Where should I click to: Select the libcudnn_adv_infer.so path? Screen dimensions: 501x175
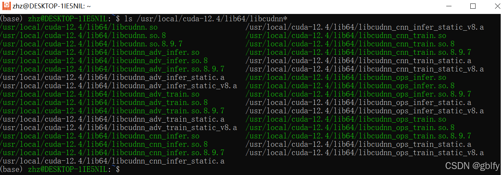tap(100, 52)
